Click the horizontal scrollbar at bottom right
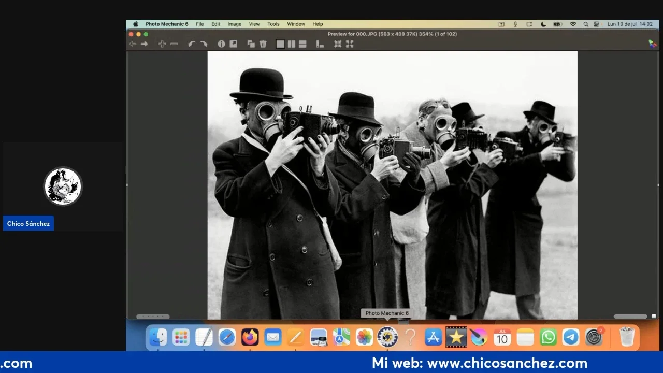The width and height of the screenshot is (663, 373). [630, 317]
